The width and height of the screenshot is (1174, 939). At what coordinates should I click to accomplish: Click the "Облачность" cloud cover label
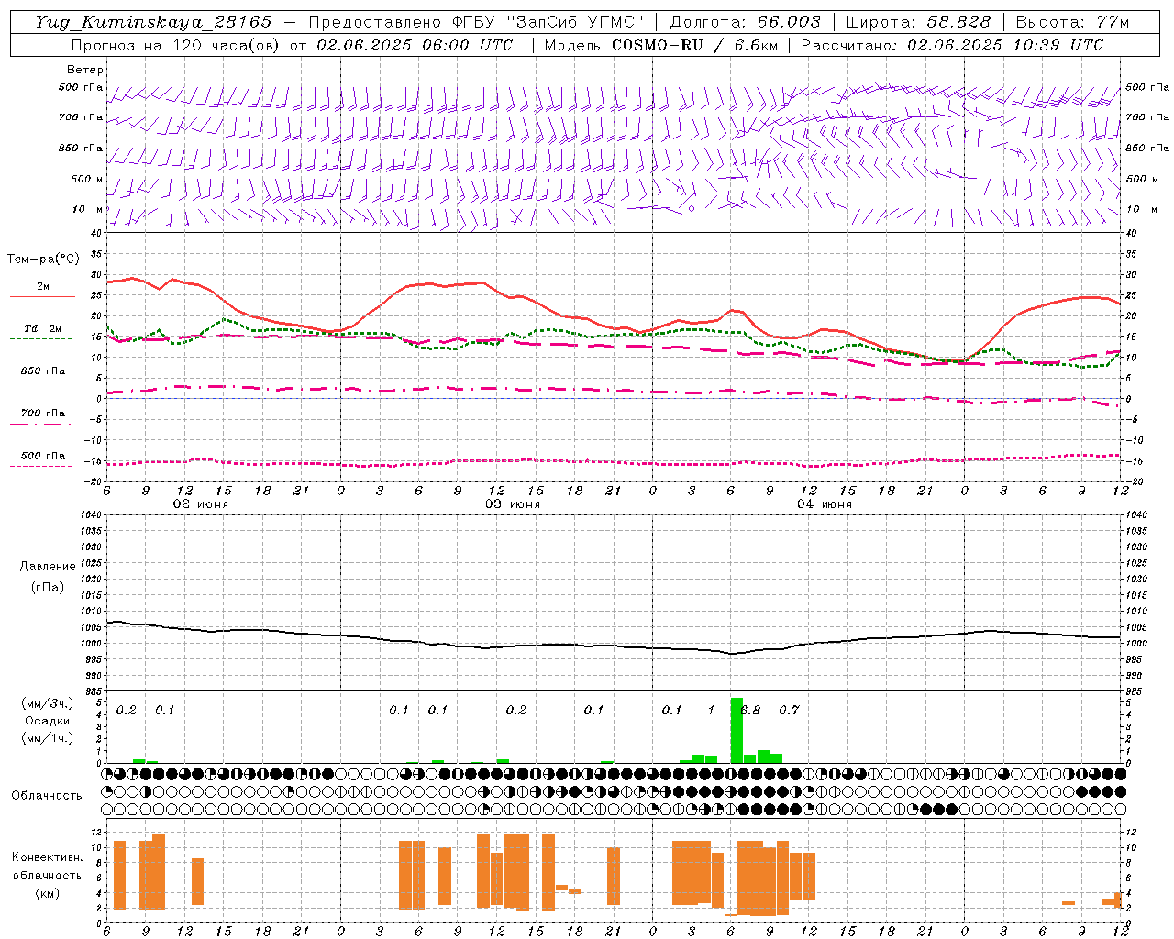click(x=47, y=795)
